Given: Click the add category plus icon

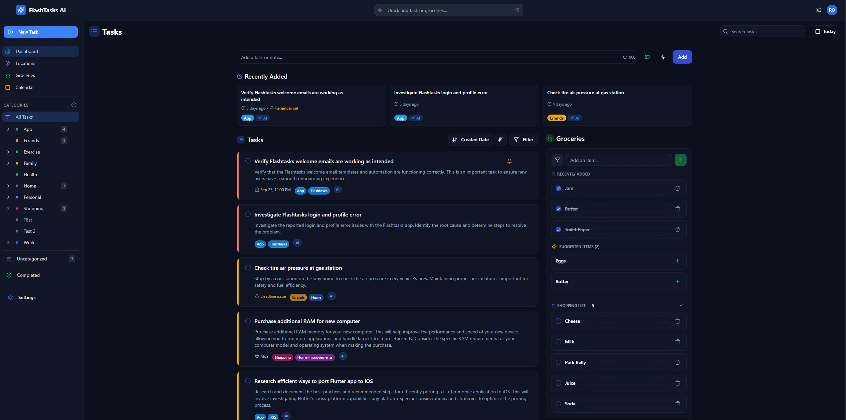Looking at the screenshot, I should 74,105.
